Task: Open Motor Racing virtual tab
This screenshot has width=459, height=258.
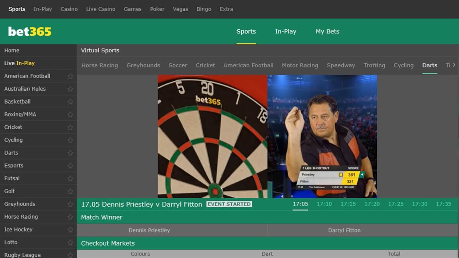Action: pyautogui.click(x=300, y=65)
